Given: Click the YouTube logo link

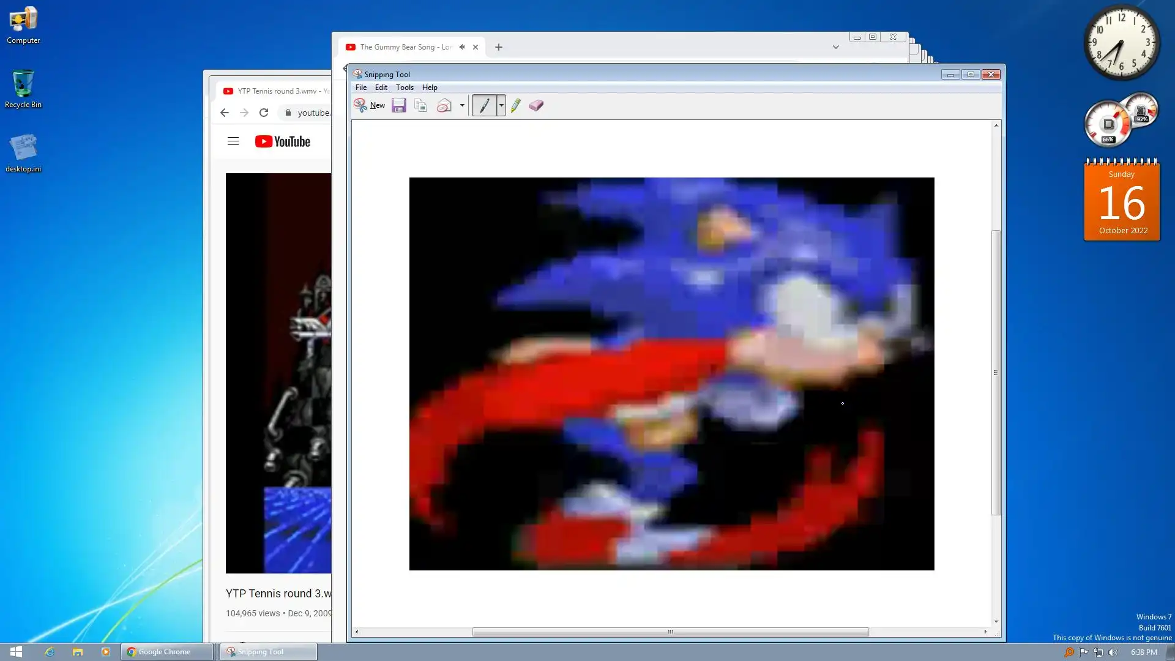Looking at the screenshot, I should click(283, 141).
